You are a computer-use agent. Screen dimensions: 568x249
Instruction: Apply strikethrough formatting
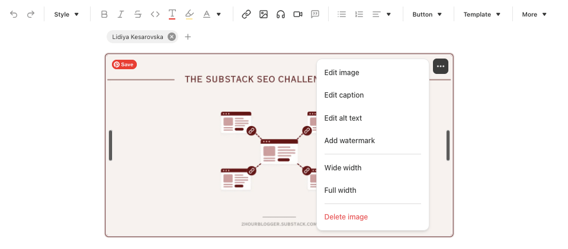[137, 14]
